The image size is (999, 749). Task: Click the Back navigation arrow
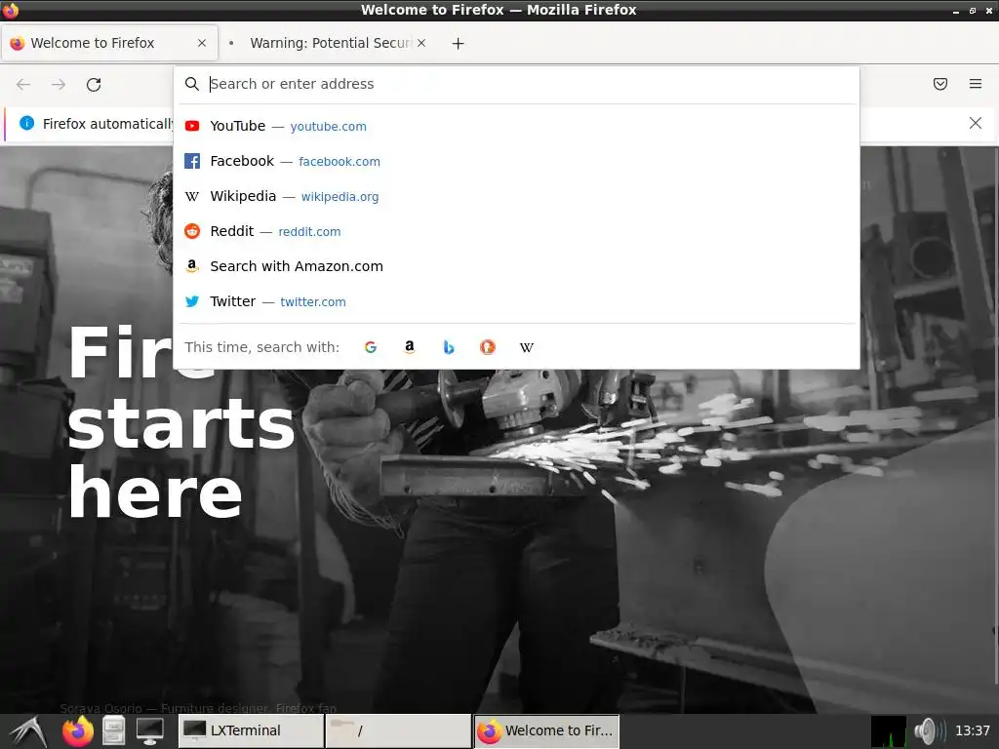click(x=23, y=84)
